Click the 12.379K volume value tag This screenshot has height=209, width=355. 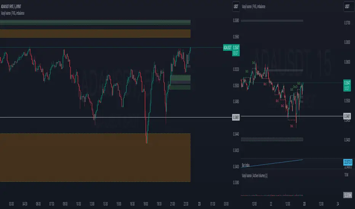[x=348, y=195]
